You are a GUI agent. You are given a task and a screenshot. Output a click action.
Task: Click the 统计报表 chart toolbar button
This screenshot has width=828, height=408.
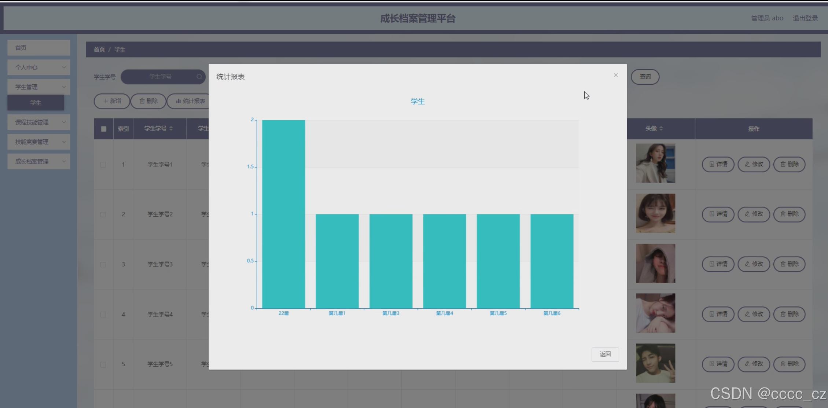click(190, 101)
